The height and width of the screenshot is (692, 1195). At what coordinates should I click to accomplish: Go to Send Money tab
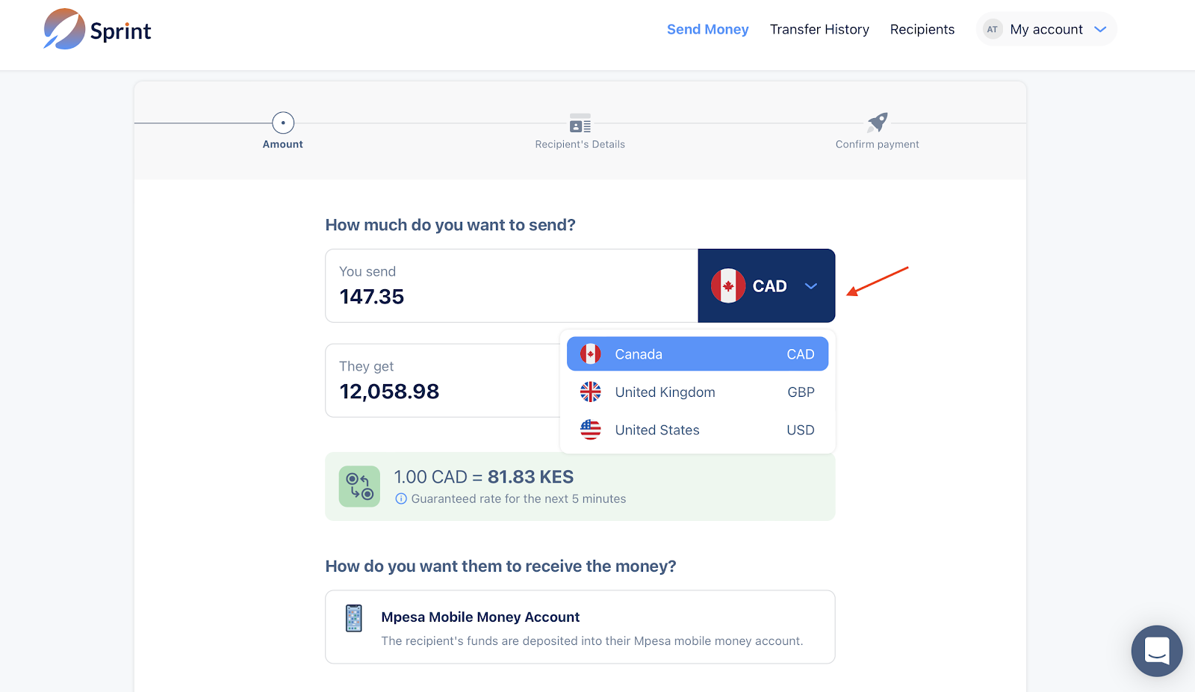click(707, 30)
